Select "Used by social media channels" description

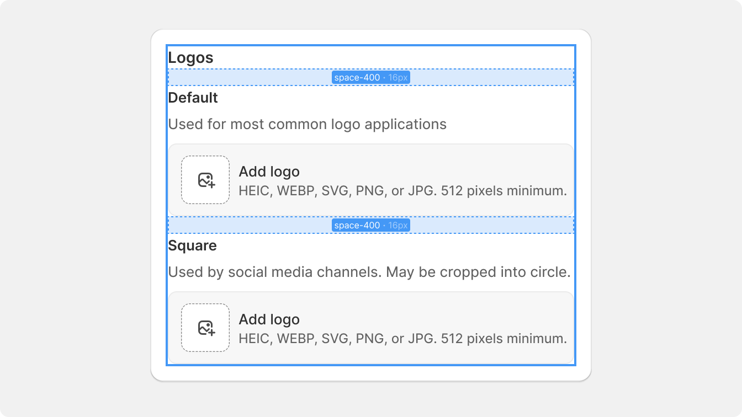(x=274, y=272)
